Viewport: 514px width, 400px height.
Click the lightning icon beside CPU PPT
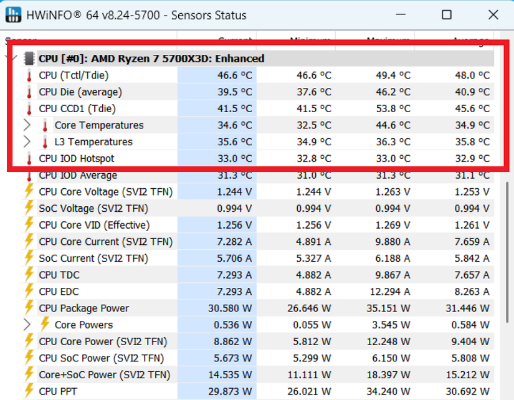click(29, 391)
